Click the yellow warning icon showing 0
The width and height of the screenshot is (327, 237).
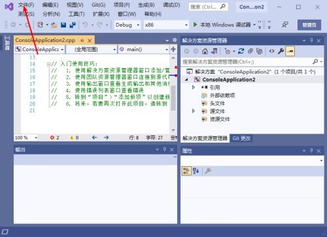tap(71, 137)
